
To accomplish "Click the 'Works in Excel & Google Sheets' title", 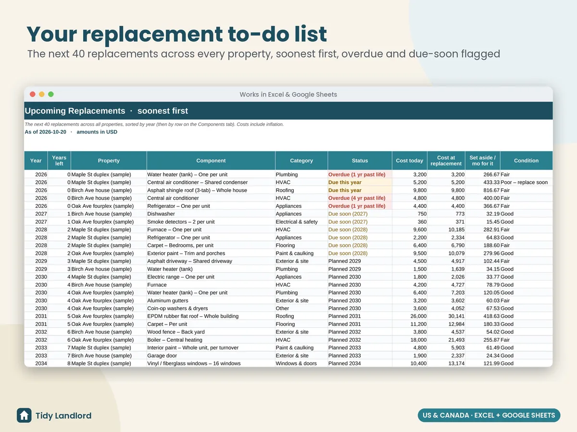I will pos(288,95).
